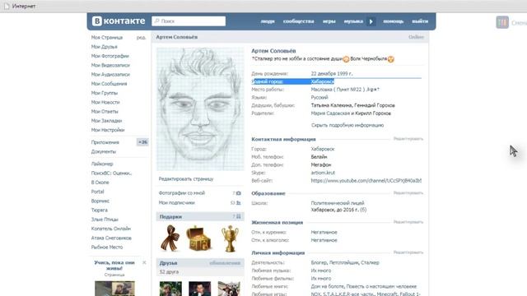Open the Злые Птицы app link

coord(105,220)
